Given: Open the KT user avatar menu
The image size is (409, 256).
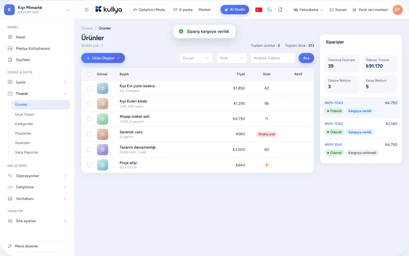Looking at the screenshot, I should pyautogui.click(x=397, y=10).
